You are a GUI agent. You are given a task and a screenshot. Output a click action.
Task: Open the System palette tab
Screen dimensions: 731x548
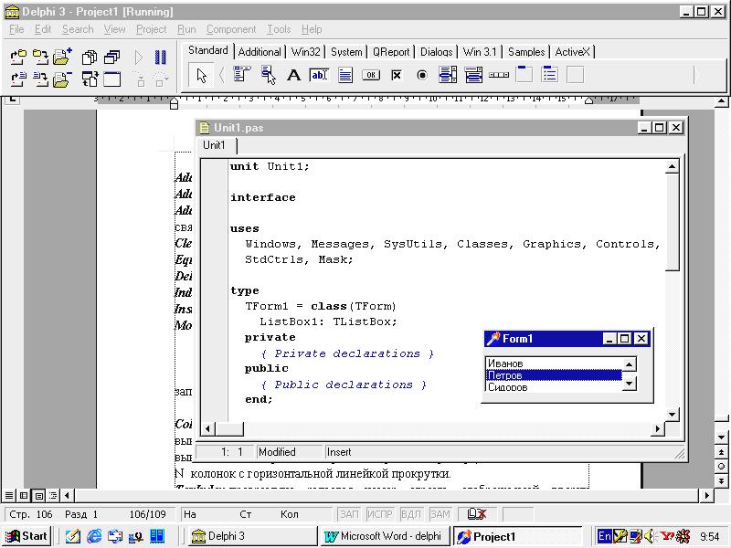pyautogui.click(x=346, y=52)
